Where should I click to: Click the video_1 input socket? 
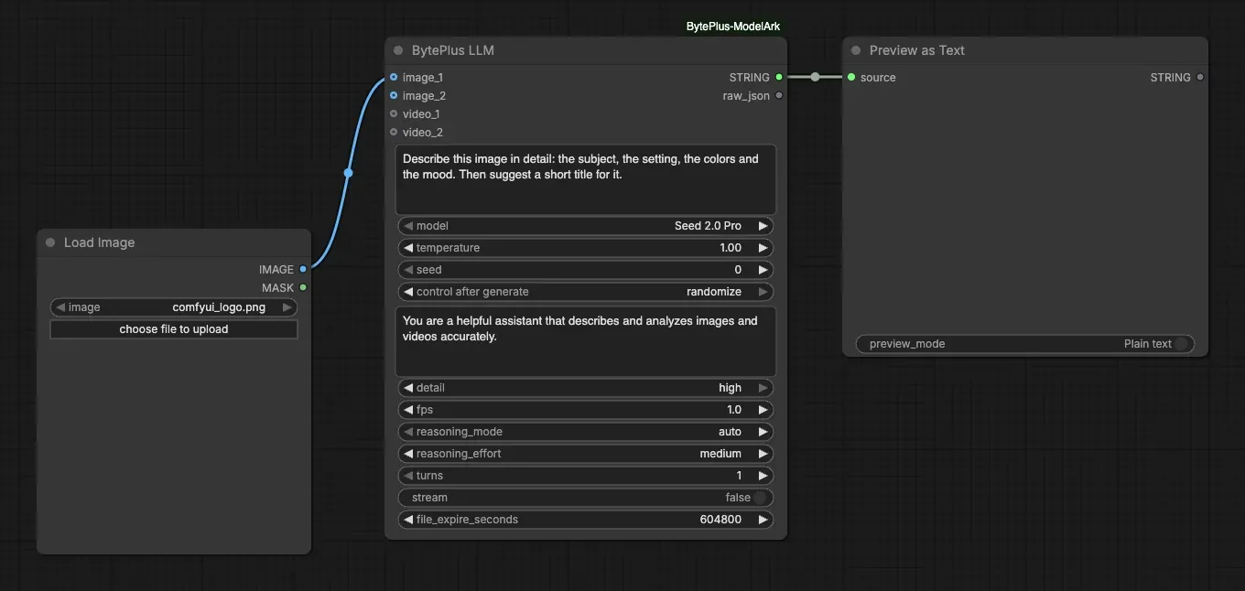point(394,114)
